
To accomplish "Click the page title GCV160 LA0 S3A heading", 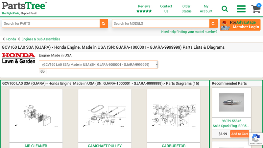I will 113,47.
